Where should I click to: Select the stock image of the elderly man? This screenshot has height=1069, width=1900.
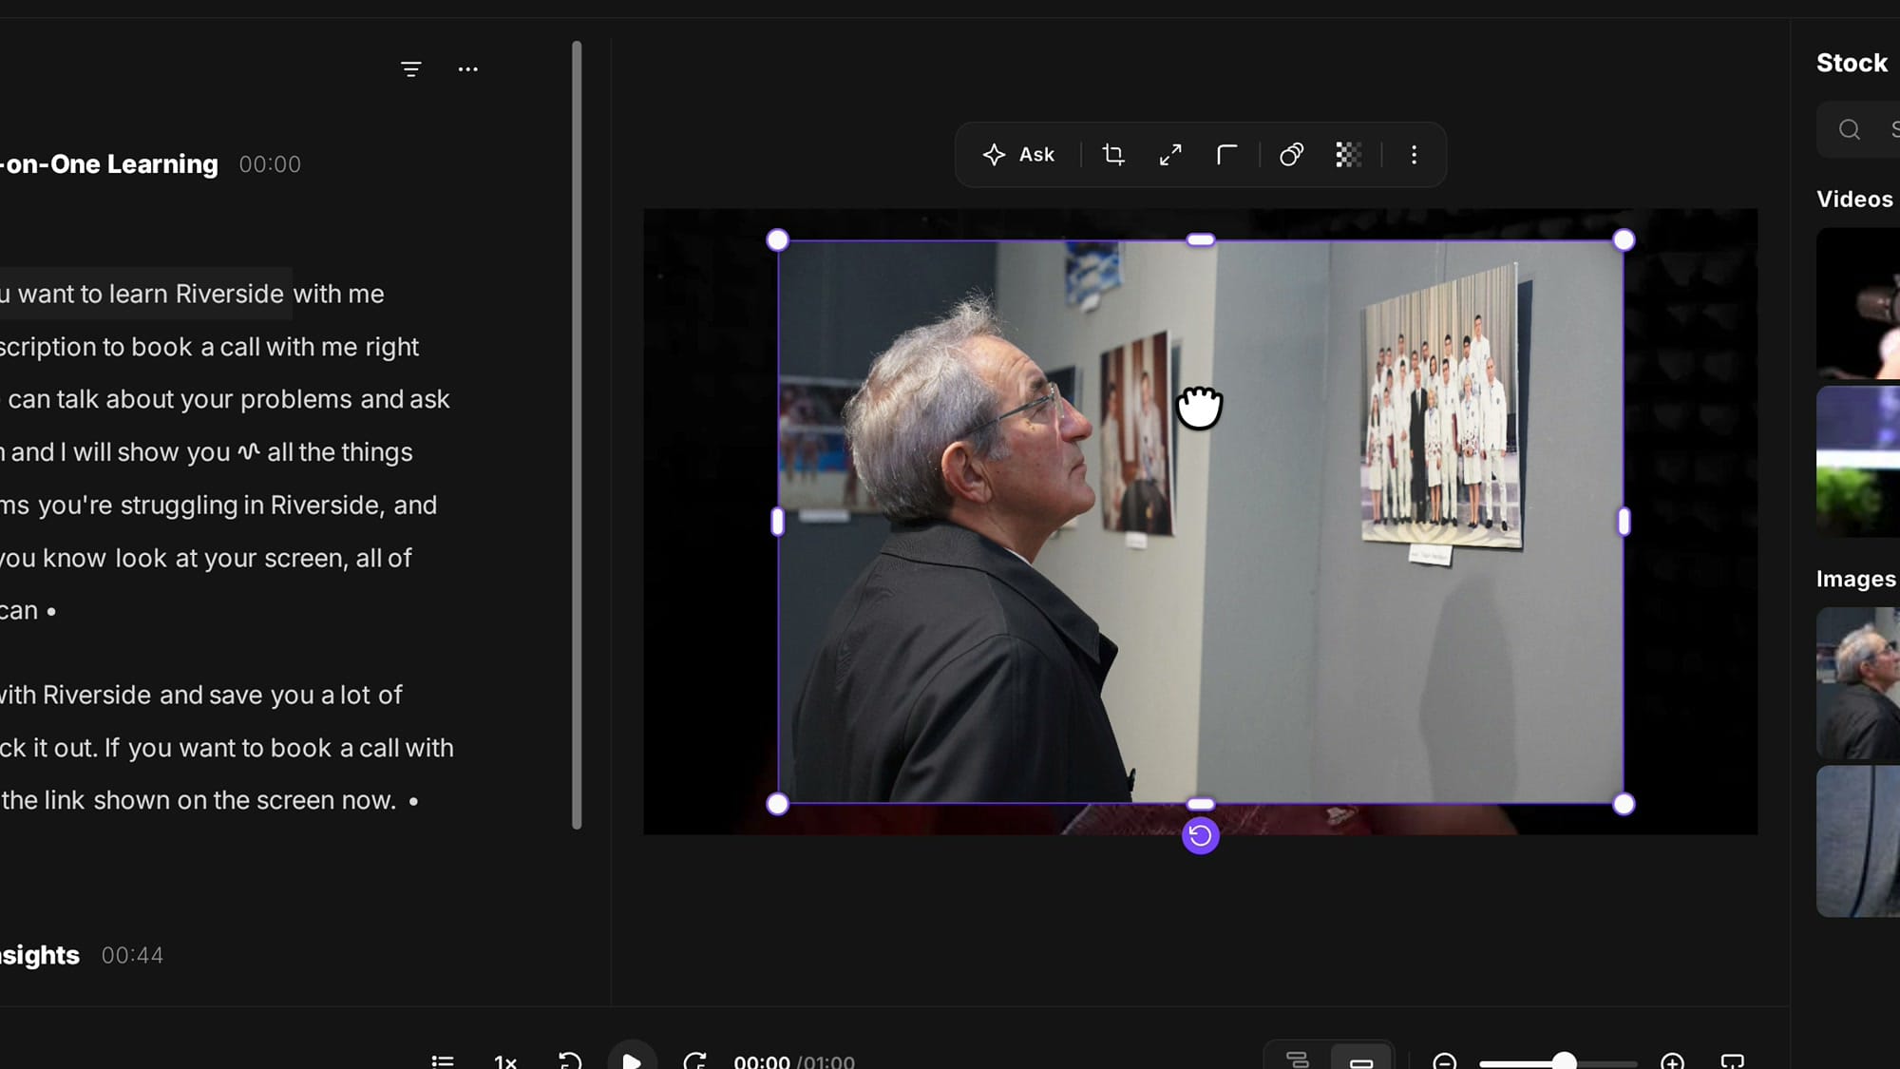click(1858, 682)
